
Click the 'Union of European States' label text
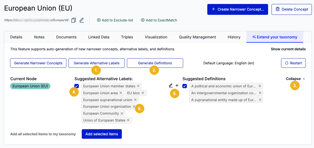pos(104,120)
